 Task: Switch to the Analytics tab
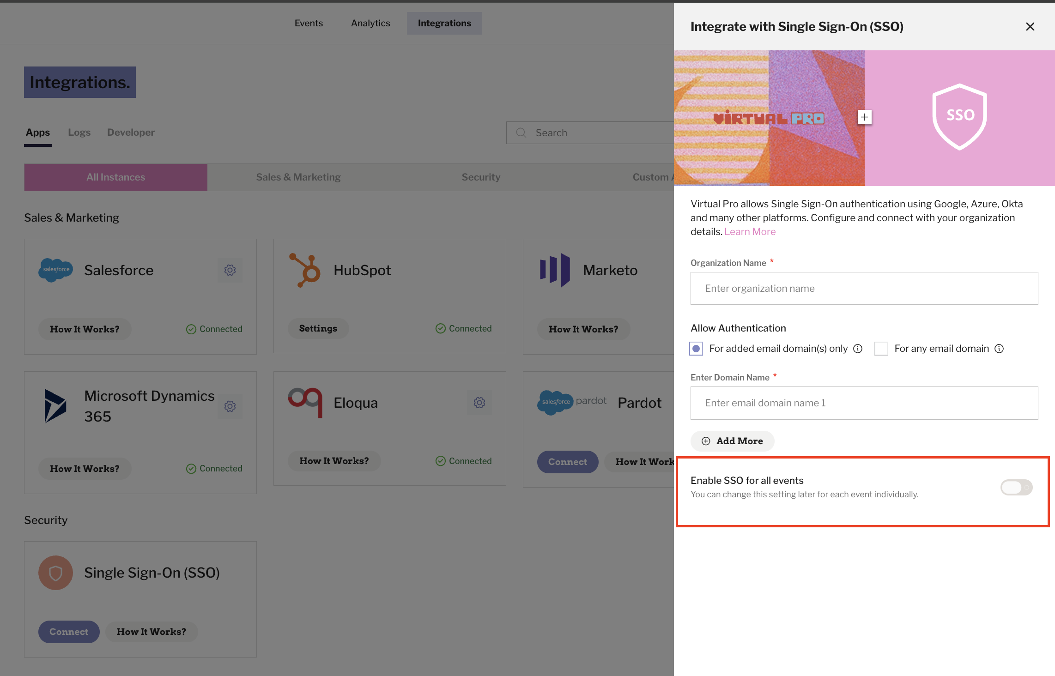tap(370, 23)
